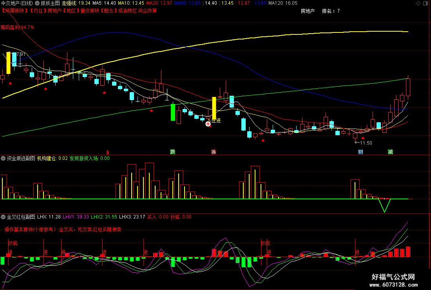
Task: Click the green bar candlestick near 跌
Action: [173, 112]
